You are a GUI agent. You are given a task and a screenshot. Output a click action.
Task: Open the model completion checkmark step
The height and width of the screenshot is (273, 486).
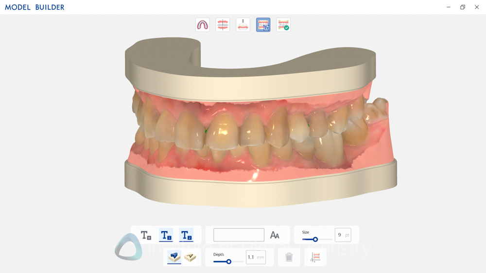tap(283, 25)
